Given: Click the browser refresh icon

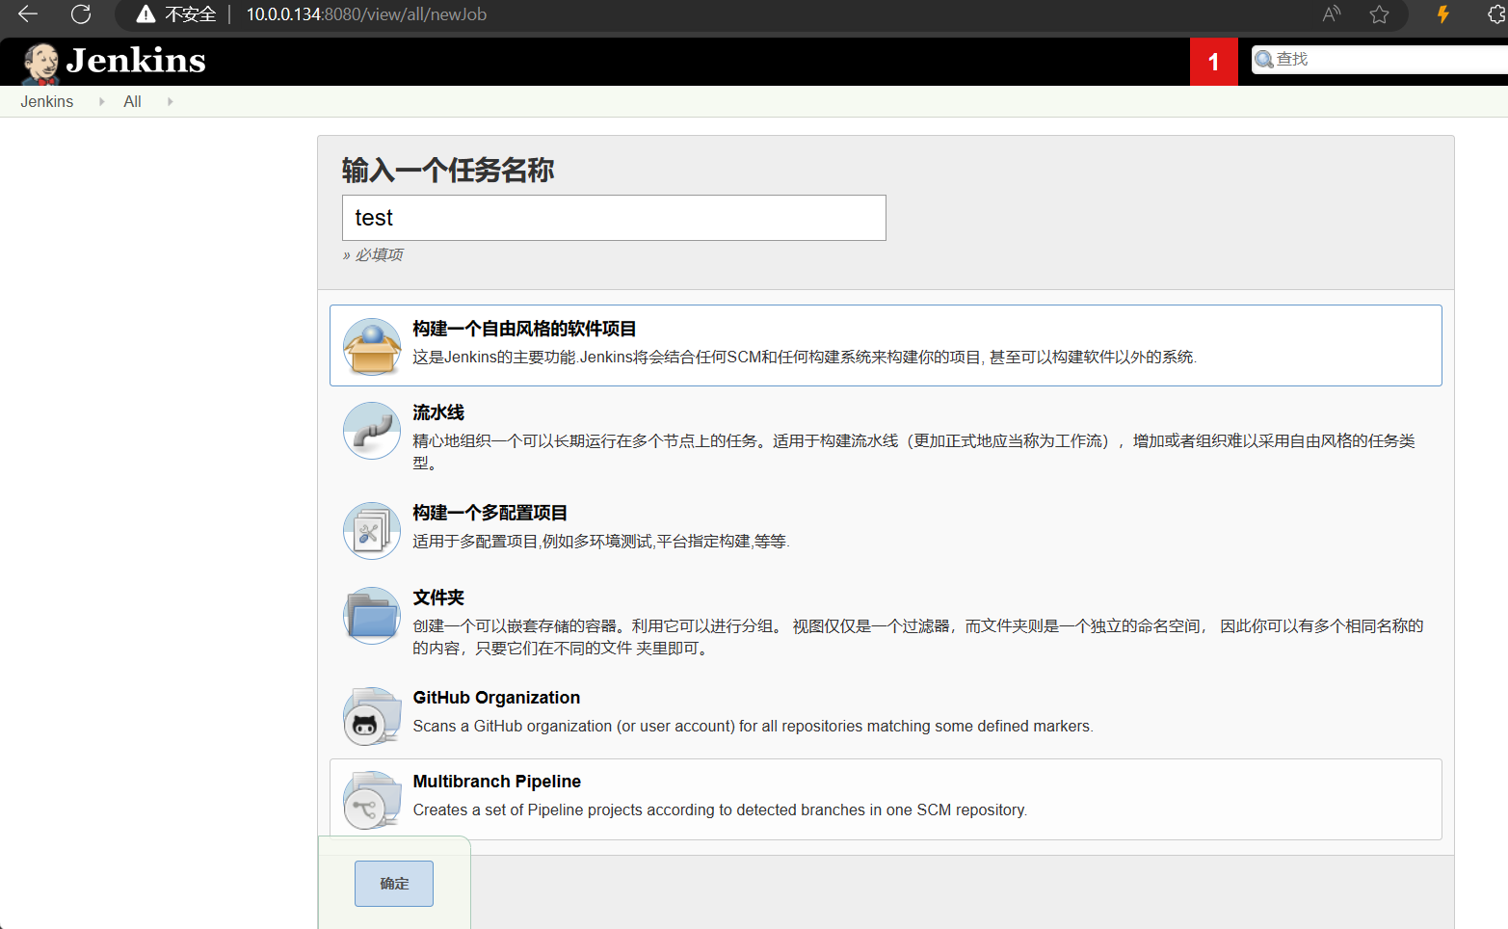Looking at the screenshot, I should pos(81,14).
